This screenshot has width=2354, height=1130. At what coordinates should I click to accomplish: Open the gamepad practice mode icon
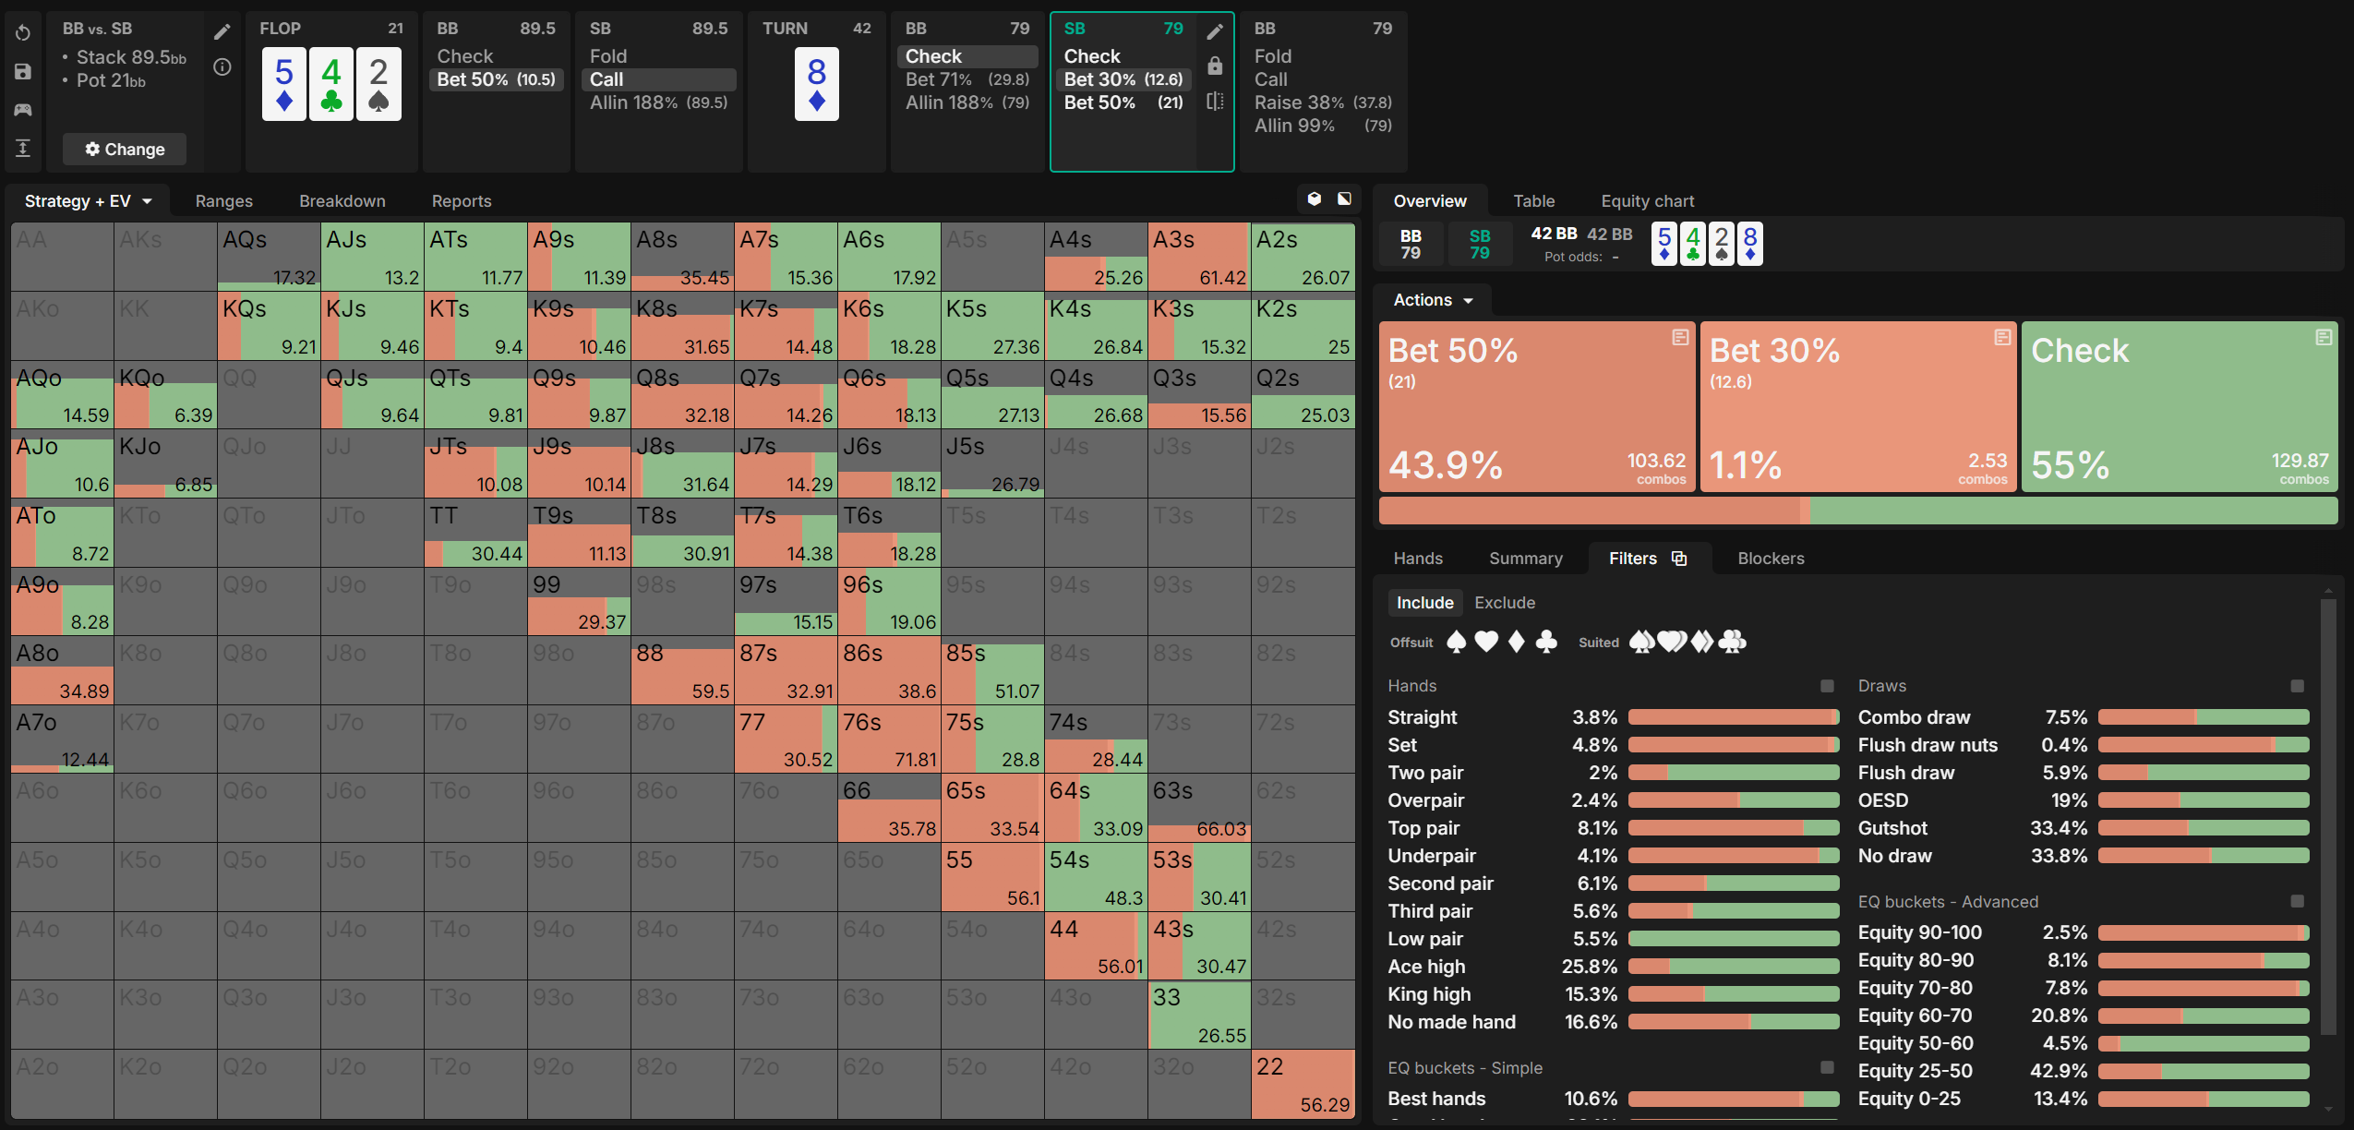click(23, 110)
